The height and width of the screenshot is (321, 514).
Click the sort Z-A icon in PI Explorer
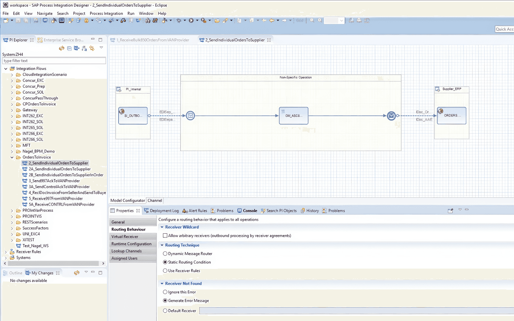(84, 48)
